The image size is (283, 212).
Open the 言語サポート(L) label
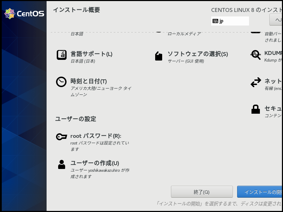tap(91, 54)
